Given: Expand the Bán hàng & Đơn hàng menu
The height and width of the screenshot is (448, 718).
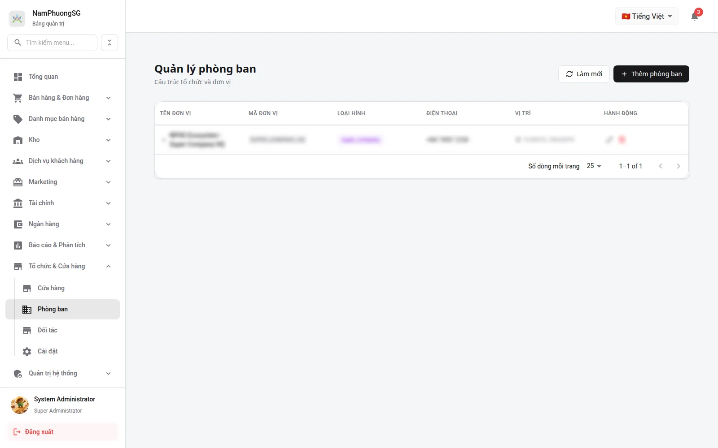Looking at the screenshot, I should (x=62, y=98).
